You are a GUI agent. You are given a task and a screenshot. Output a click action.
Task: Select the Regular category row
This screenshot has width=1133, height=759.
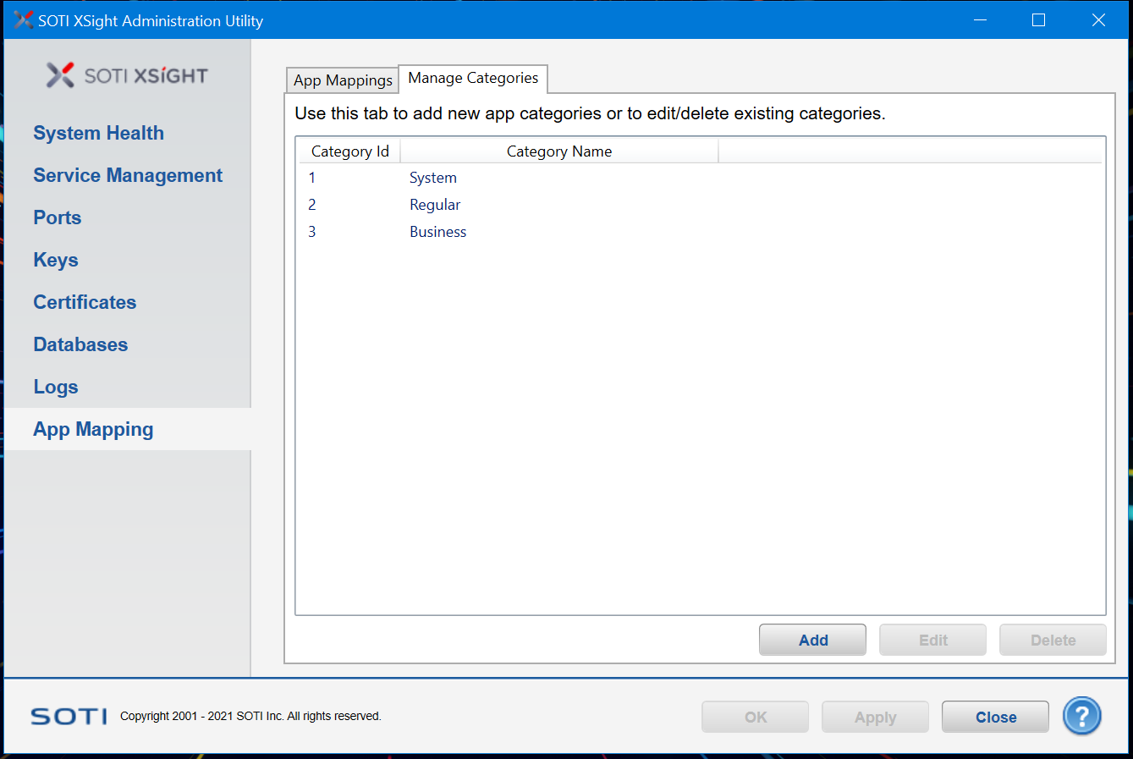tap(700, 205)
